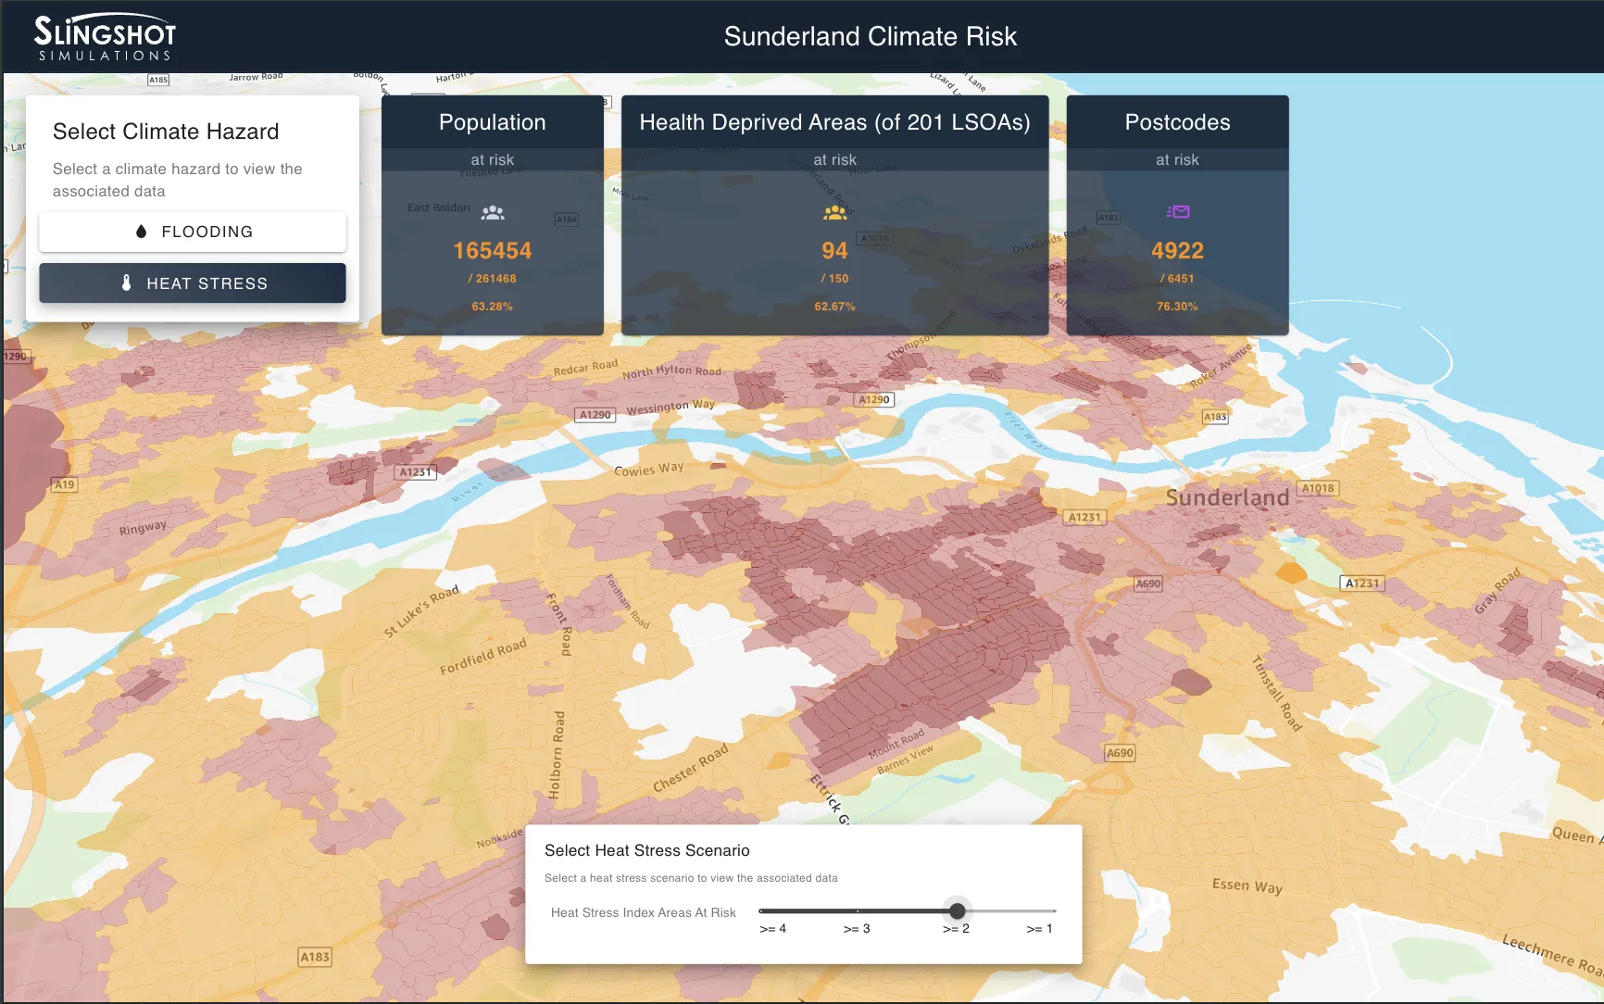Viewport: 1604px width, 1004px height.
Task: Click the 165454 population at risk value
Action: pos(492,251)
